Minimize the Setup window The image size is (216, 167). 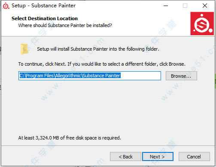click(166, 6)
